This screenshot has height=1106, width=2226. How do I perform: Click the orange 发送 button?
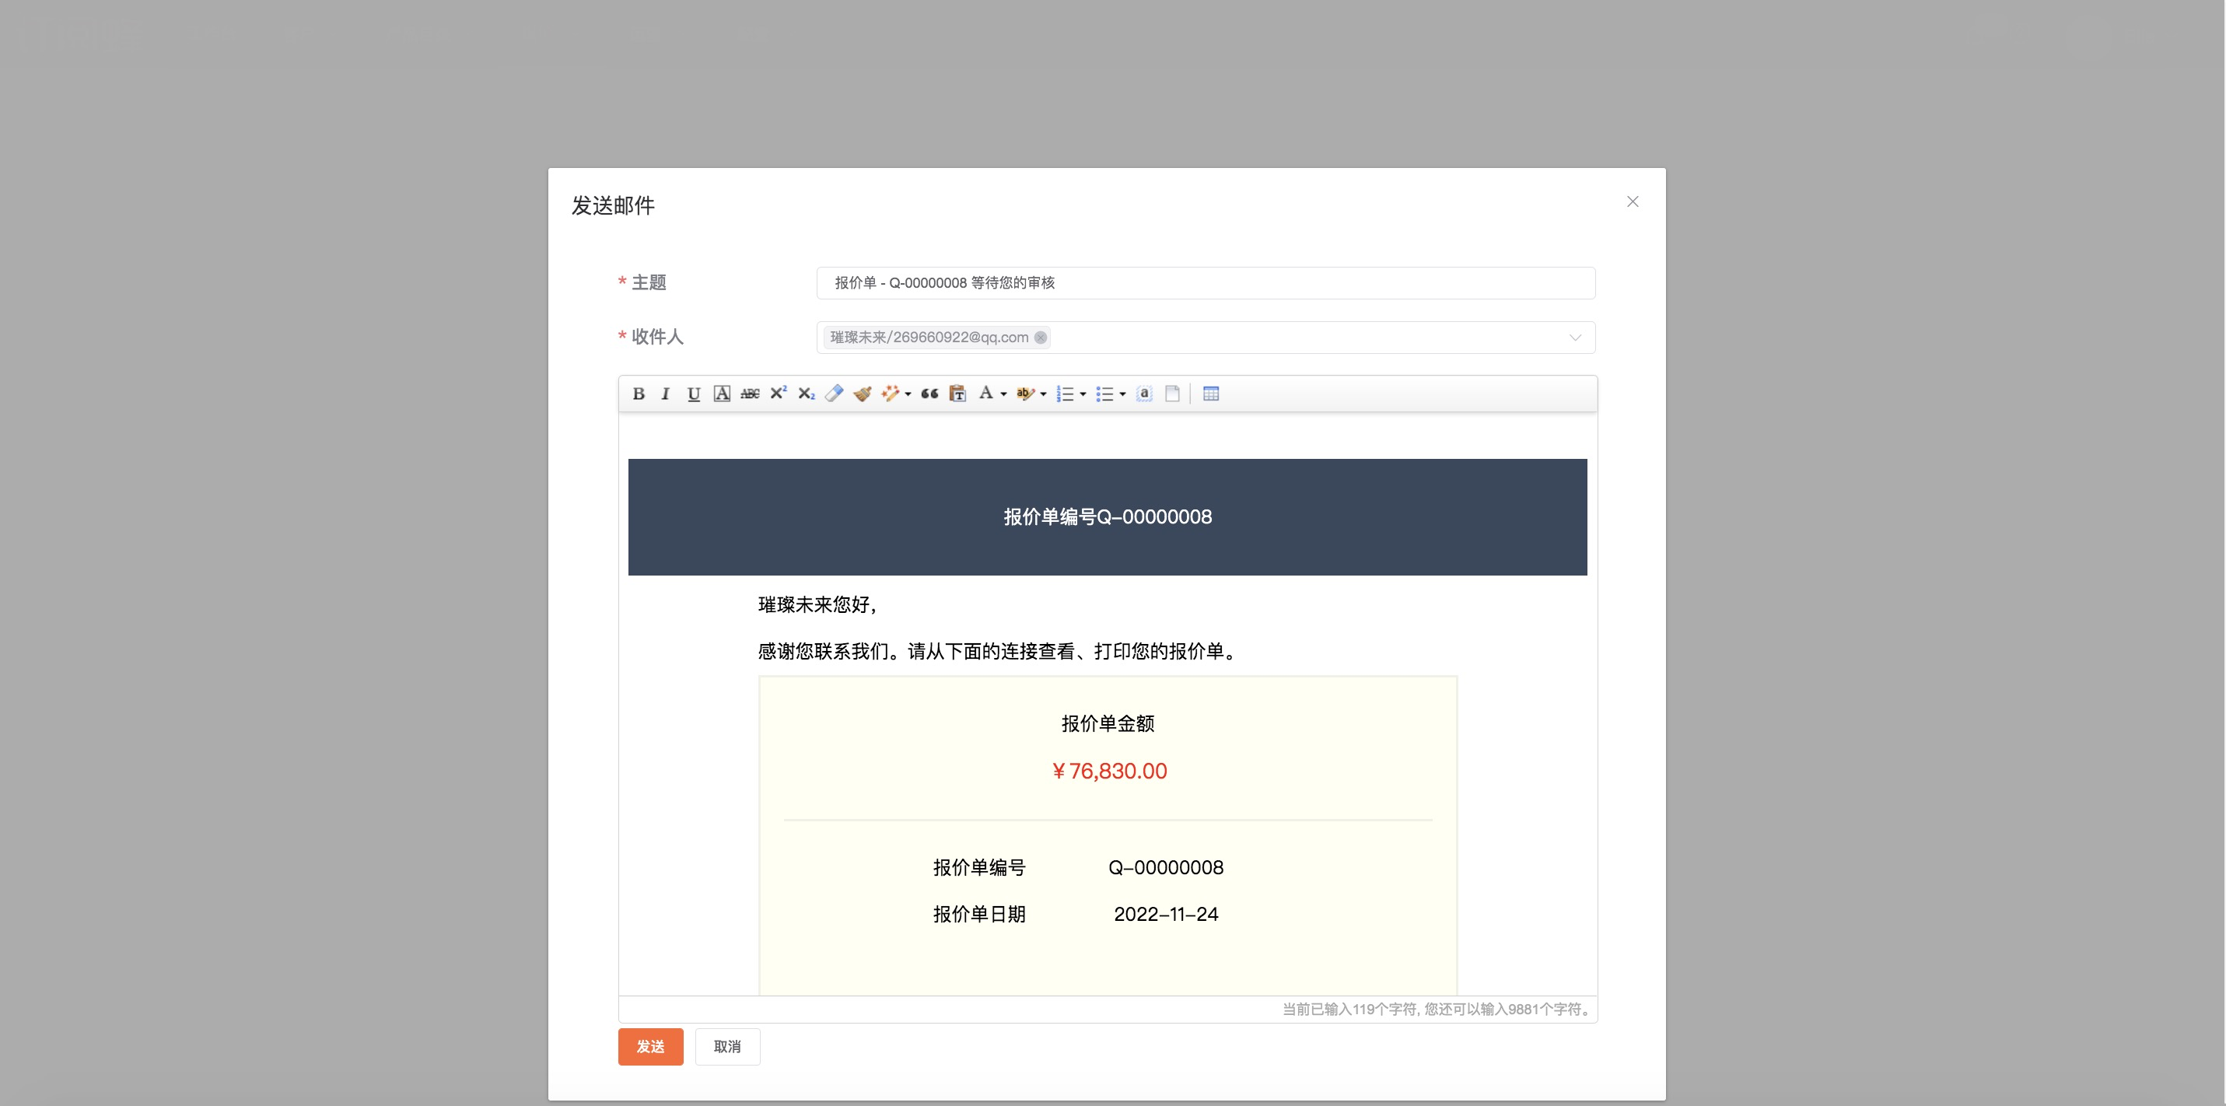649,1046
